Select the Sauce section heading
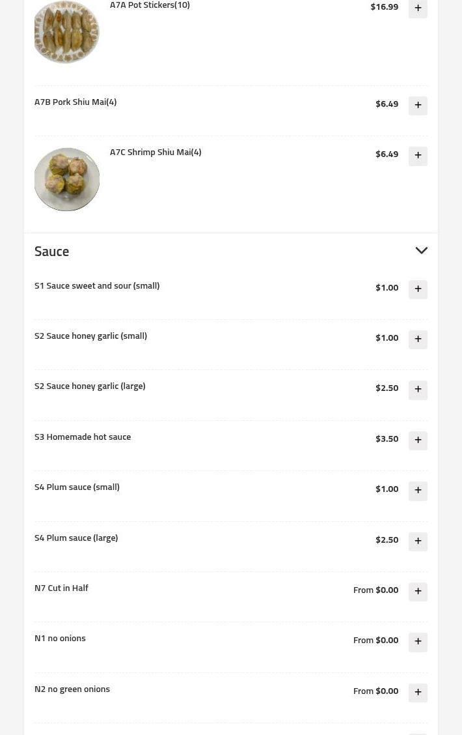 point(51,251)
